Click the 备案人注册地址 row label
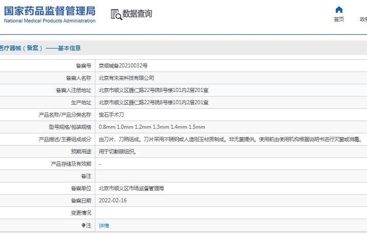This screenshot has height=234, width=367. pyautogui.click(x=73, y=90)
